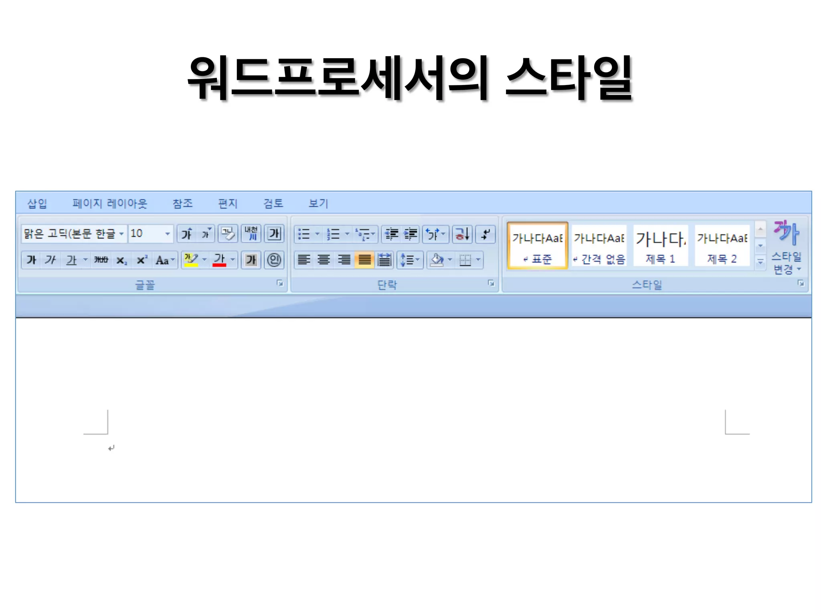
Task: Toggle strikethrough formatting
Action: click(101, 260)
